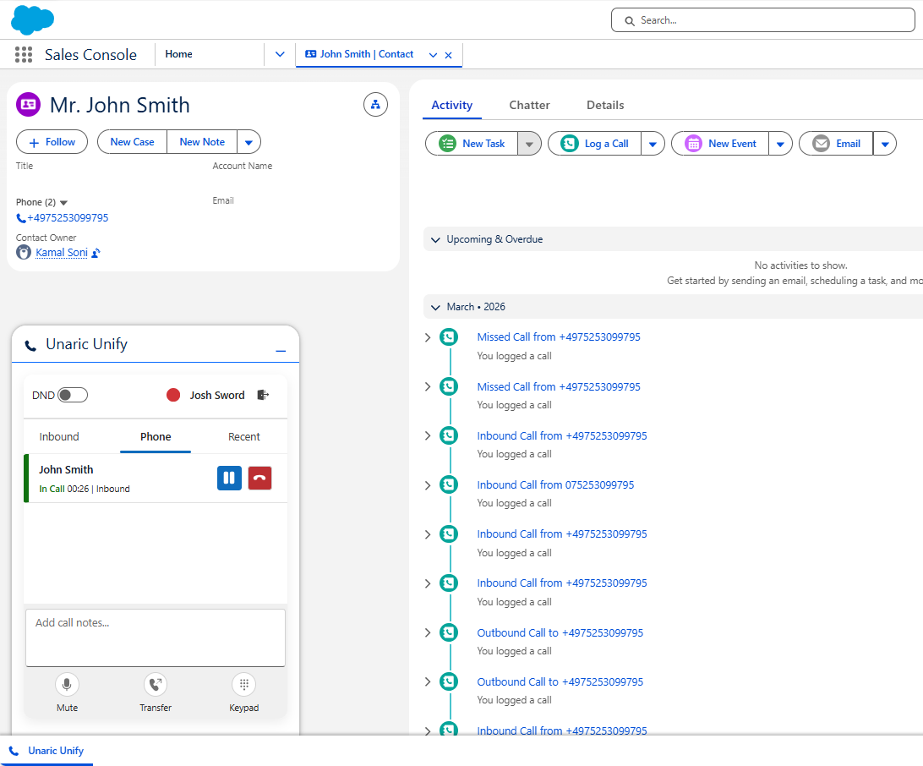Screen dimensions: 923x766
Task: Click the New Event button
Action: click(720, 144)
